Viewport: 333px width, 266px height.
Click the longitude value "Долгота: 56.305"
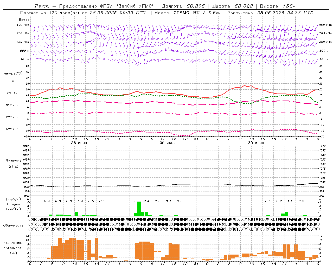click(x=183, y=6)
